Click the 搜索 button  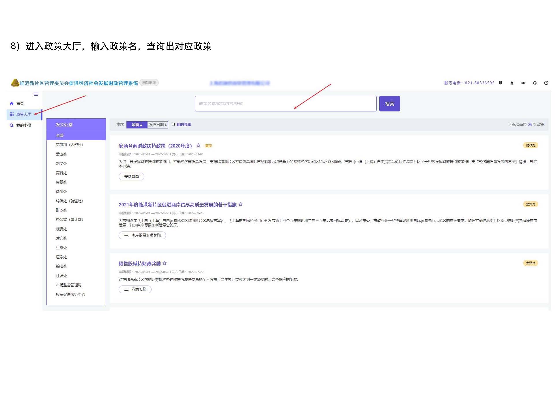(x=389, y=104)
